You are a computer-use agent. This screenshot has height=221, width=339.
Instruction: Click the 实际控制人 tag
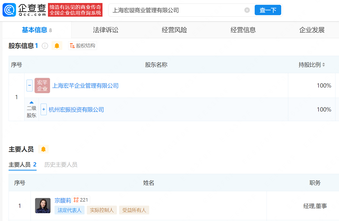pos(102,210)
